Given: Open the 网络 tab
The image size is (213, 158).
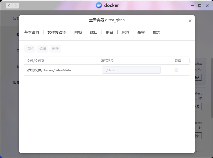Looking at the screenshot, I should click(78, 32).
